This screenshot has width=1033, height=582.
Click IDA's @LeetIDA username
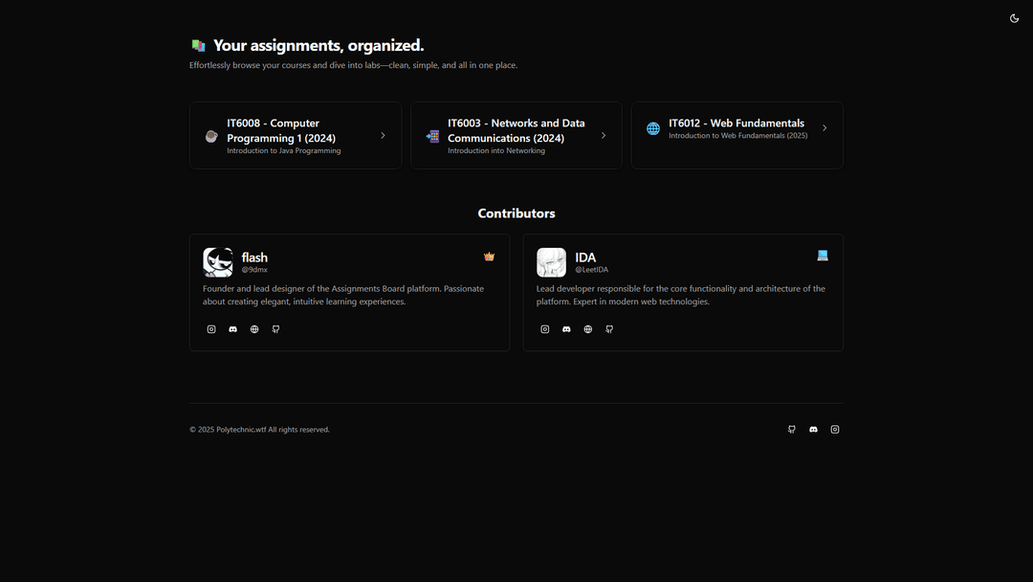[x=591, y=269]
